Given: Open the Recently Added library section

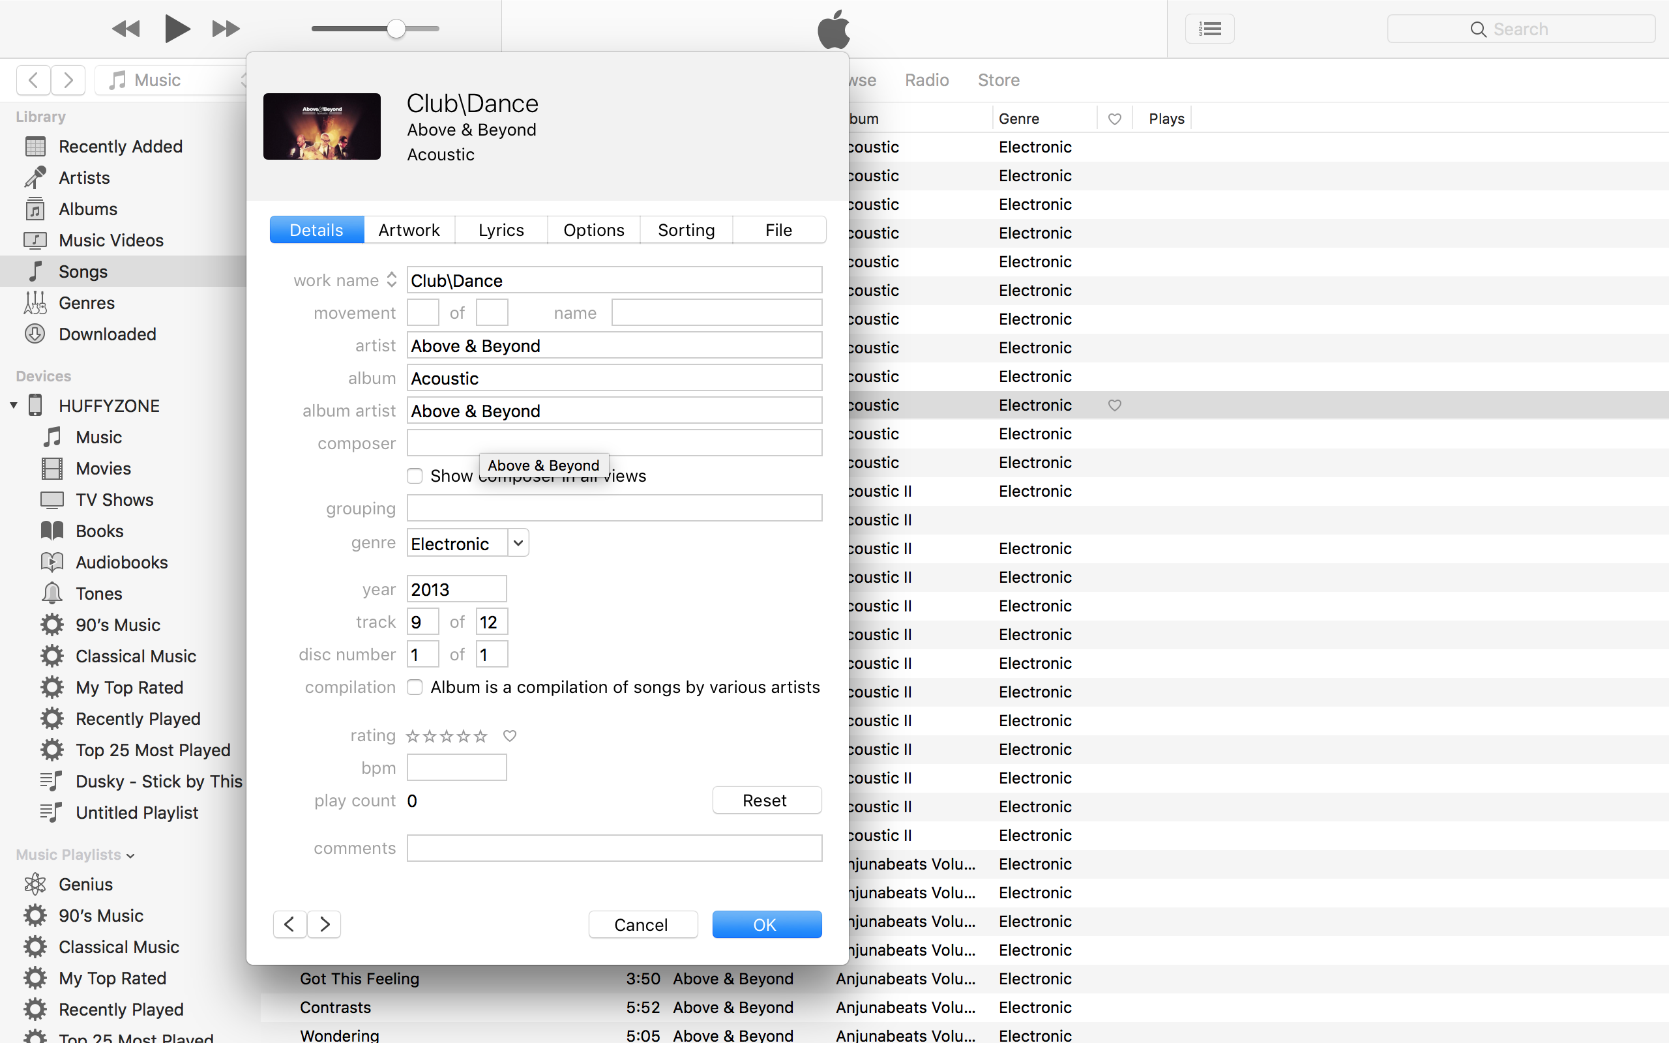Looking at the screenshot, I should point(120,146).
